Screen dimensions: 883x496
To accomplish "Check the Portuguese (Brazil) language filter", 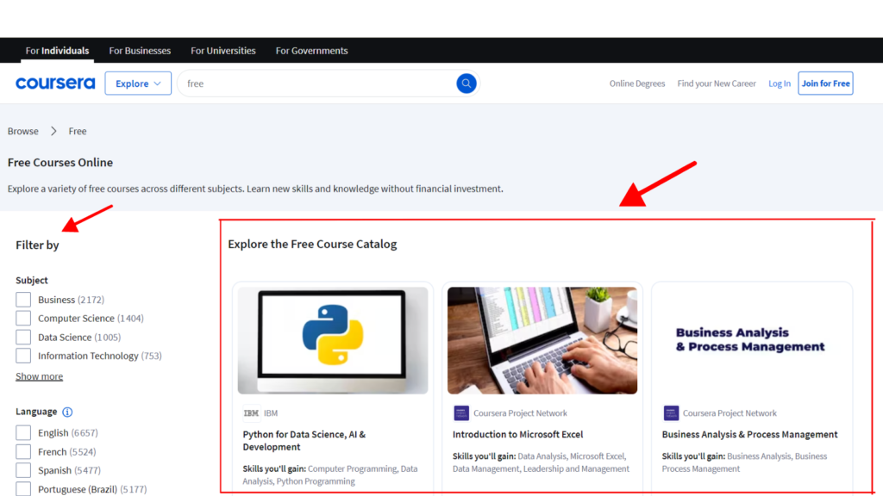I will coord(23,489).
